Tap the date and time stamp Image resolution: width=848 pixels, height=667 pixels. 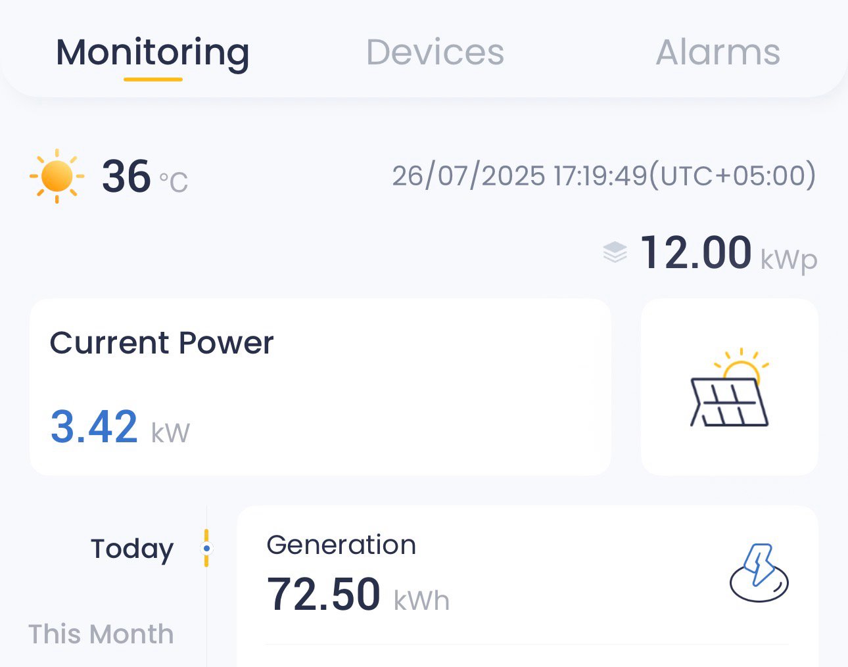(604, 176)
